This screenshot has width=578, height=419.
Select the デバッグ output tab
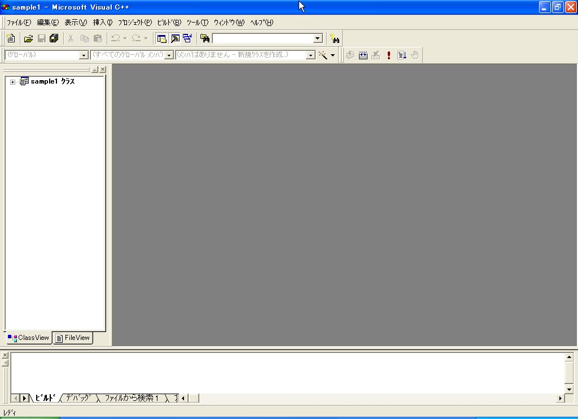pyautogui.click(x=78, y=398)
